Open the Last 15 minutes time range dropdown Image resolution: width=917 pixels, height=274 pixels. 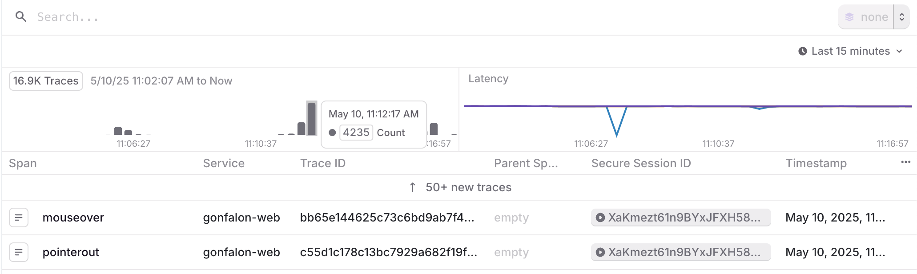click(850, 51)
